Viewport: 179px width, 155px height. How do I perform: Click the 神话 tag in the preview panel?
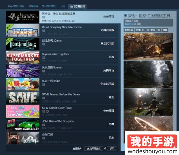point(165,30)
